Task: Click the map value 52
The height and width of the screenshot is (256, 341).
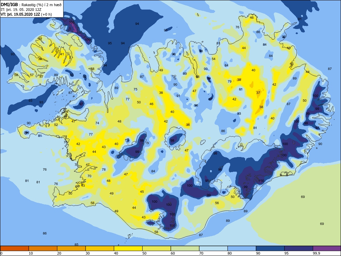Action: pyautogui.click(x=56, y=125)
